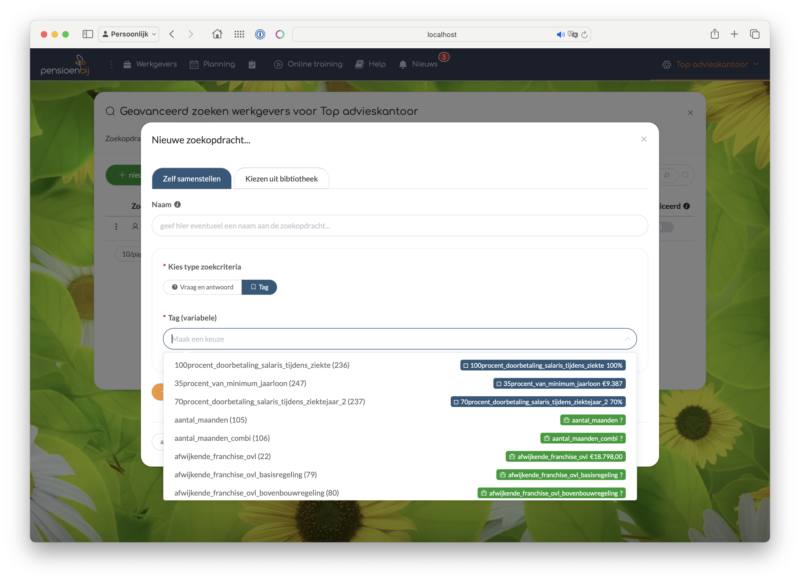Show the tab overview icon
The image size is (800, 582).
[x=755, y=34]
